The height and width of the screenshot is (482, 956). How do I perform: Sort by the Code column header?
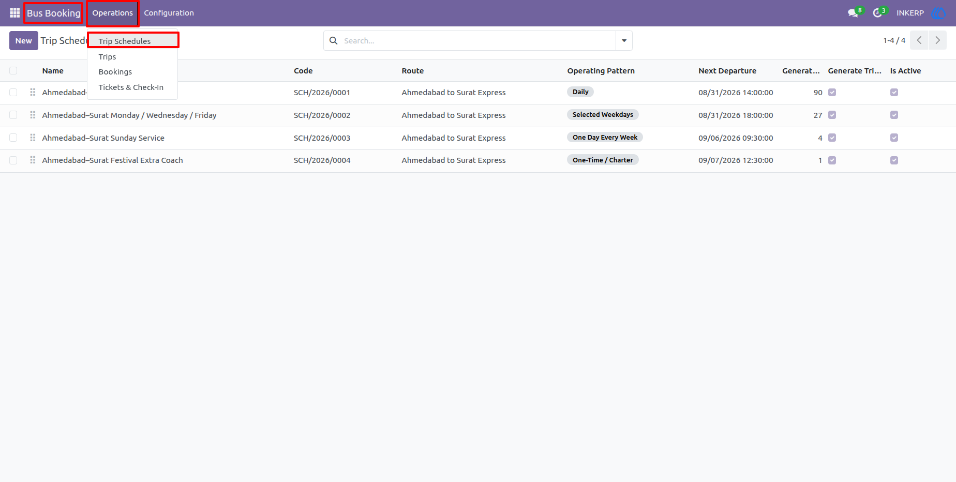tap(303, 71)
